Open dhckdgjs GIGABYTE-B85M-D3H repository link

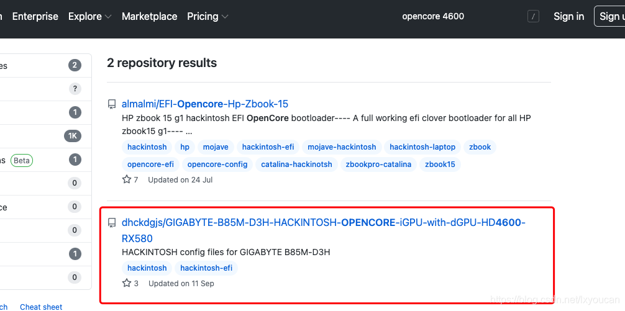(323, 230)
